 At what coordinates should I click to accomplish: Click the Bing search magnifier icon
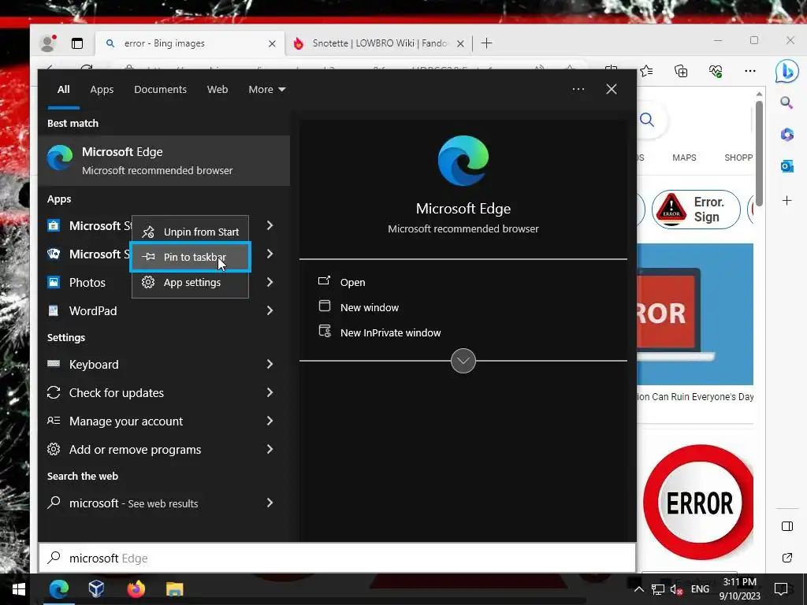click(x=647, y=121)
